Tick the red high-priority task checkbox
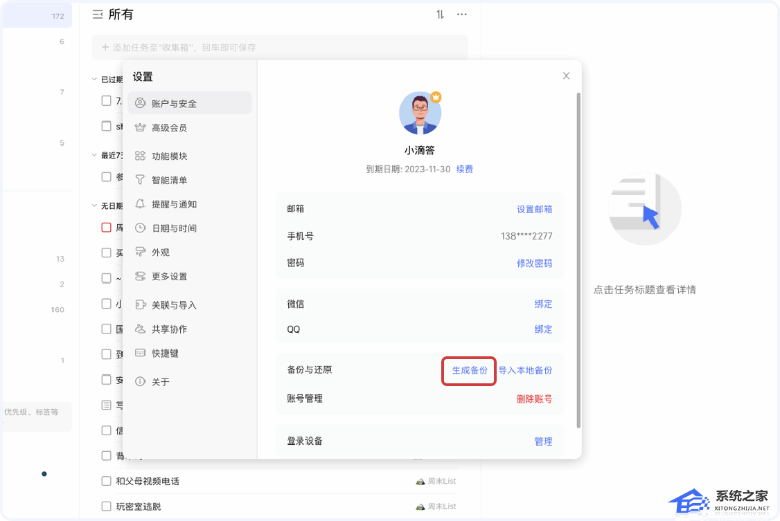 pos(106,227)
